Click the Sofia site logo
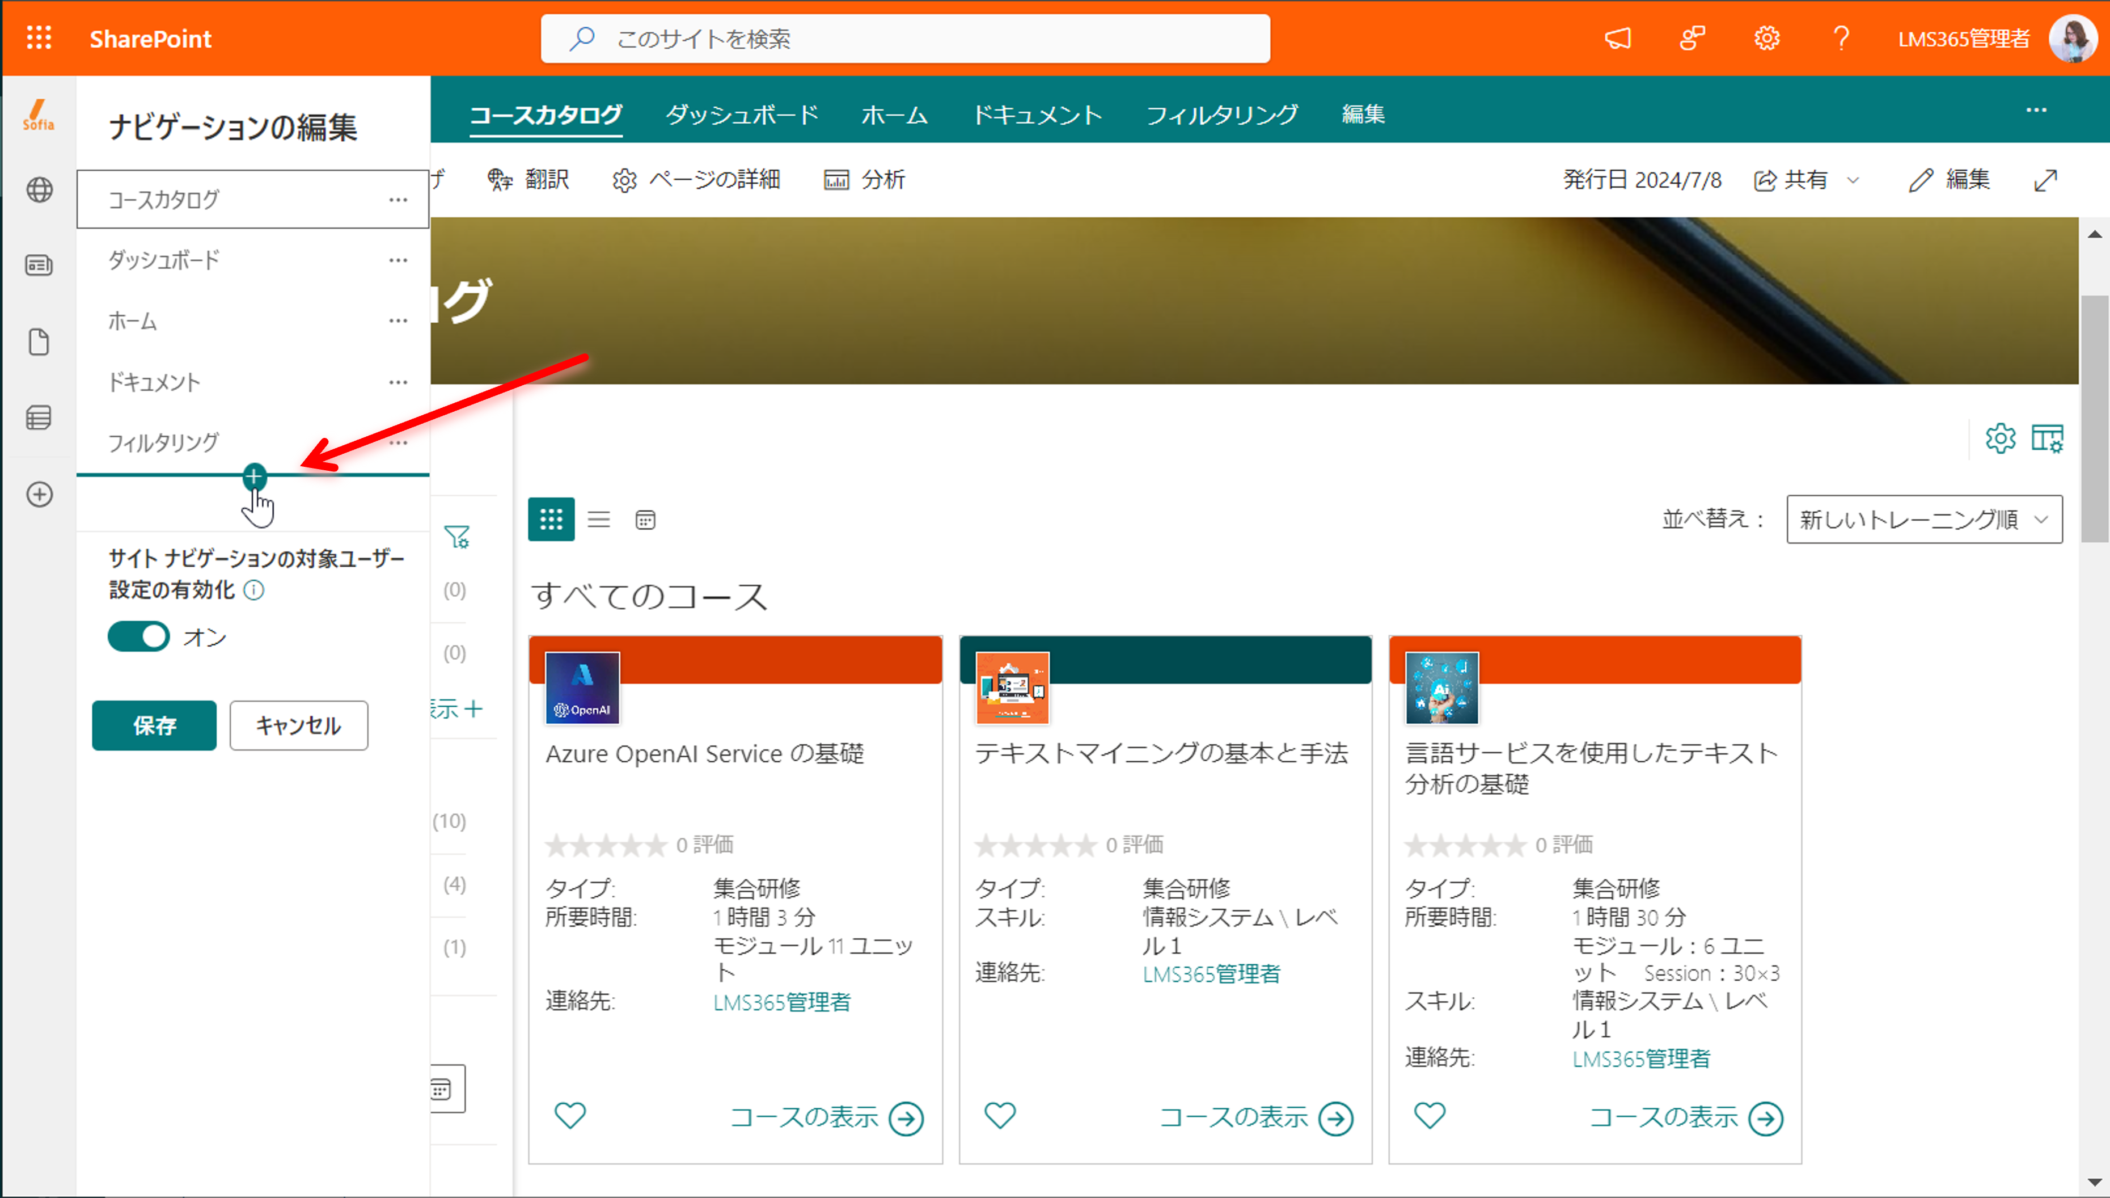 (39, 115)
